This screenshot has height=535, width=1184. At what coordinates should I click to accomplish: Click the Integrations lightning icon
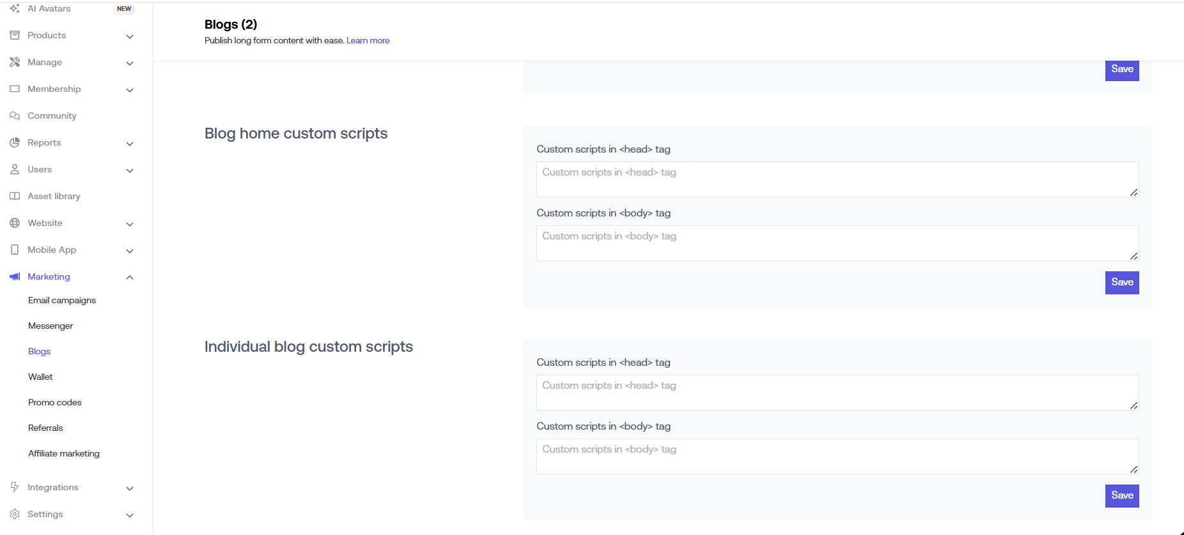(x=15, y=487)
